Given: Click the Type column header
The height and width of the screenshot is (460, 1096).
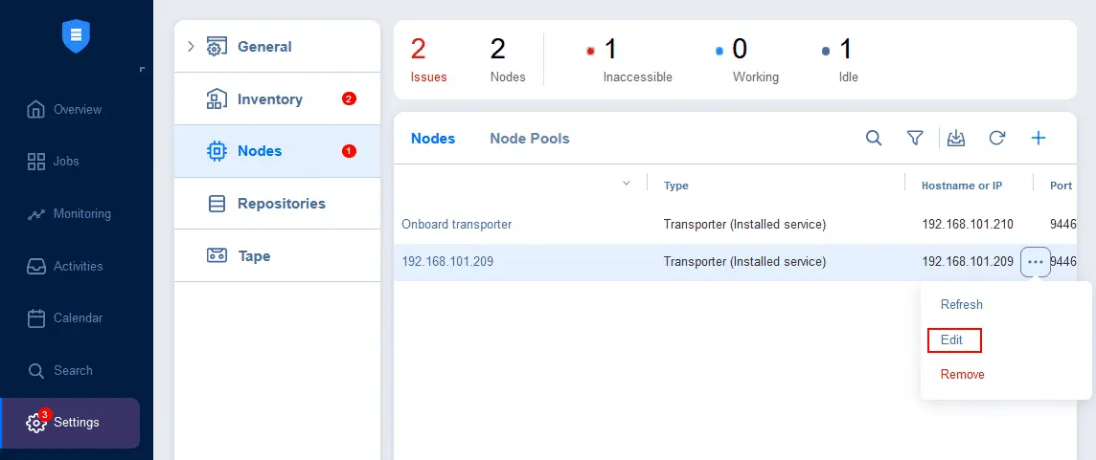Looking at the screenshot, I should tap(676, 186).
